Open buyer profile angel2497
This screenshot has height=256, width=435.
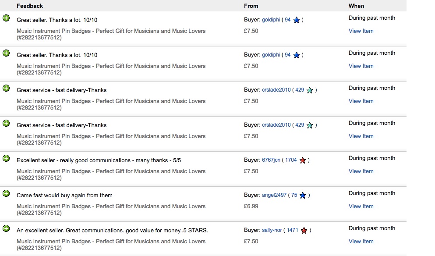coord(274,195)
